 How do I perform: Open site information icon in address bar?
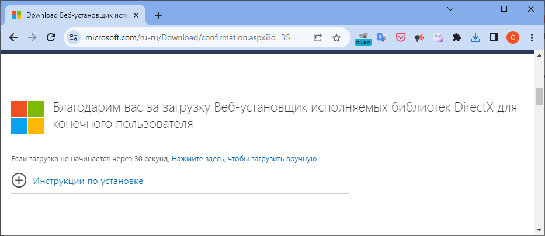(74, 37)
